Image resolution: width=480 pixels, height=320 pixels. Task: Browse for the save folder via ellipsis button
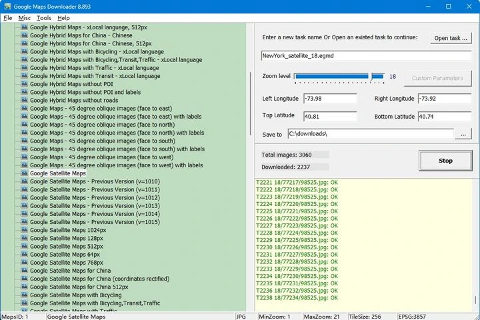[x=463, y=134]
